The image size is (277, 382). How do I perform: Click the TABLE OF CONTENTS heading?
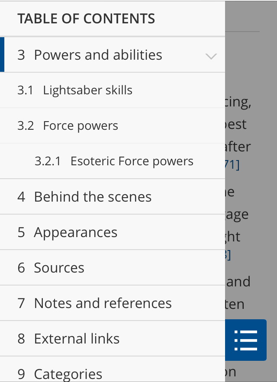click(86, 19)
